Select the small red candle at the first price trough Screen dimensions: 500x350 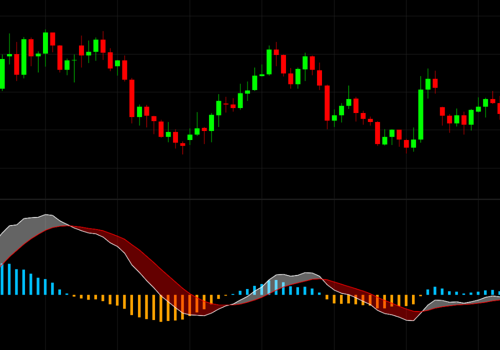point(182,144)
